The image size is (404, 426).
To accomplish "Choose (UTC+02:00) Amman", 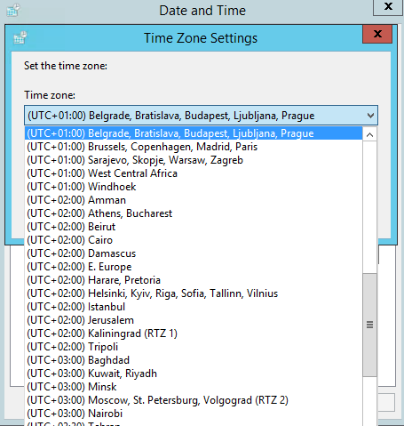I will tap(194, 200).
